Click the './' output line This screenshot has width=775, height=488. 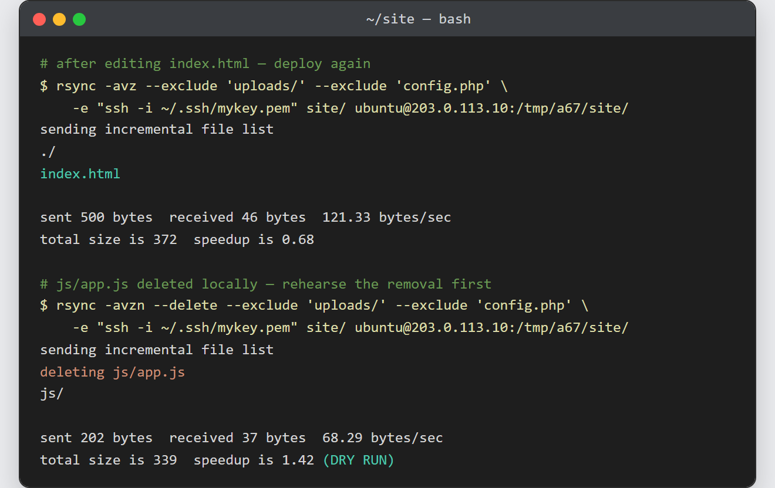pos(48,152)
